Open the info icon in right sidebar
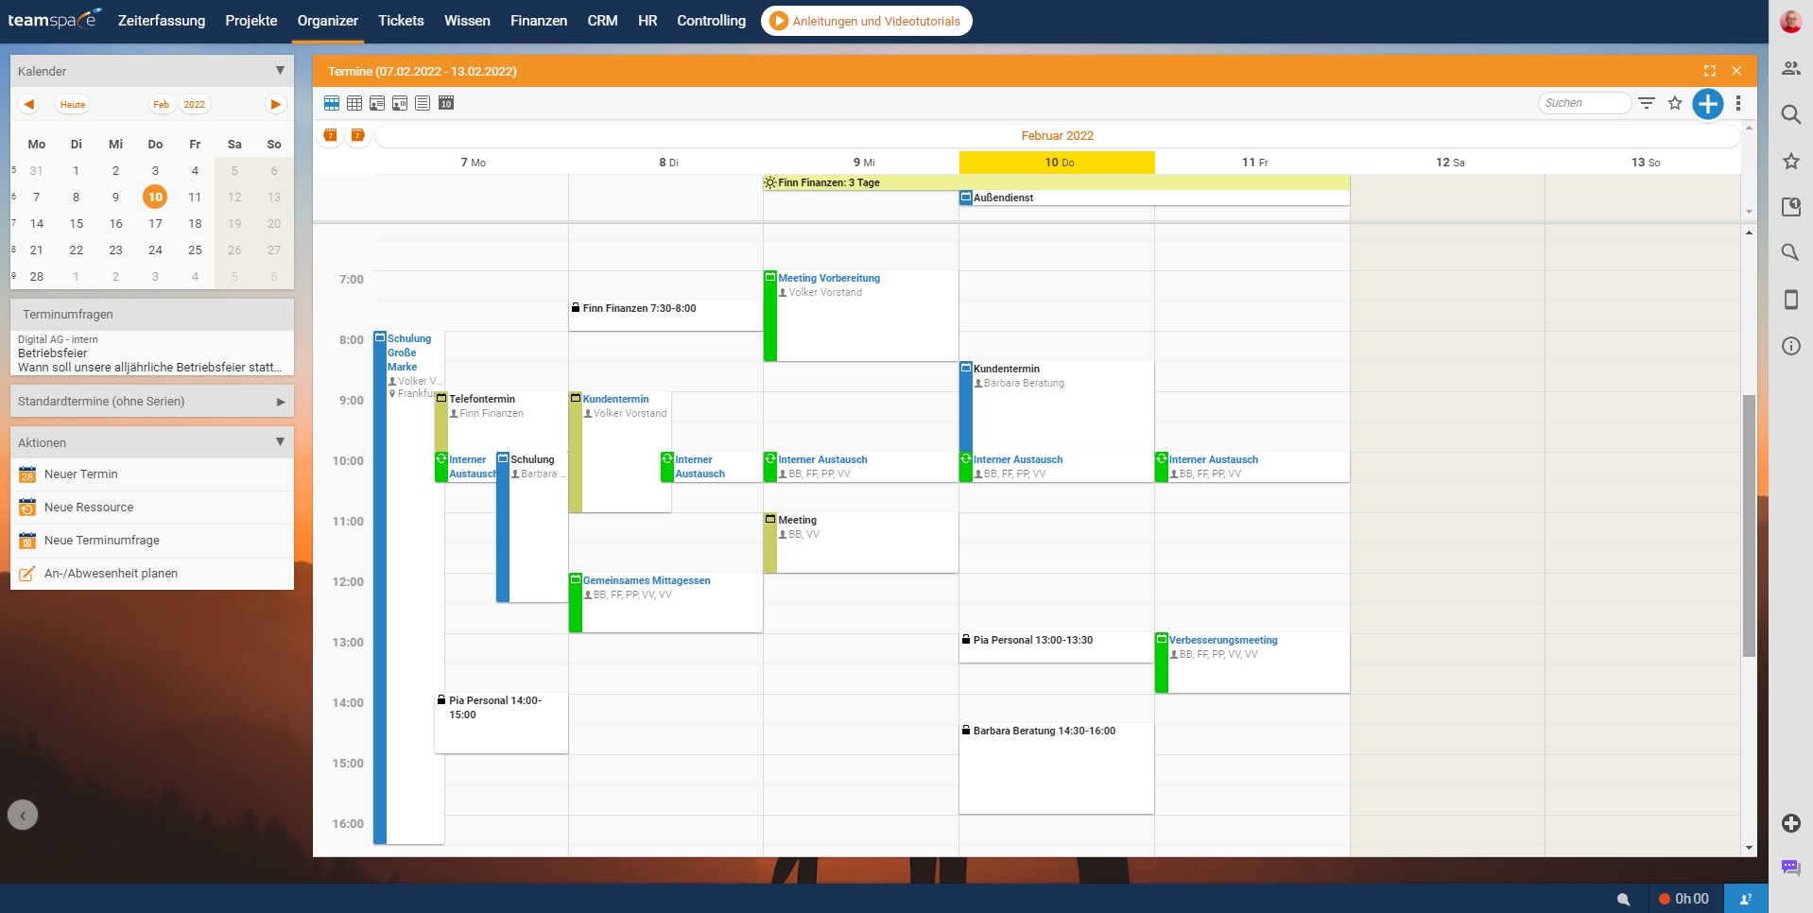The width and height of the screenshot is (1813, 913). [1791, 346]
